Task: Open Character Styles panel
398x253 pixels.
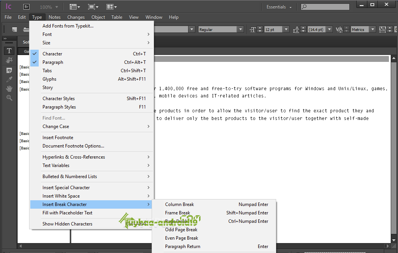Action: tap(92, 99)
